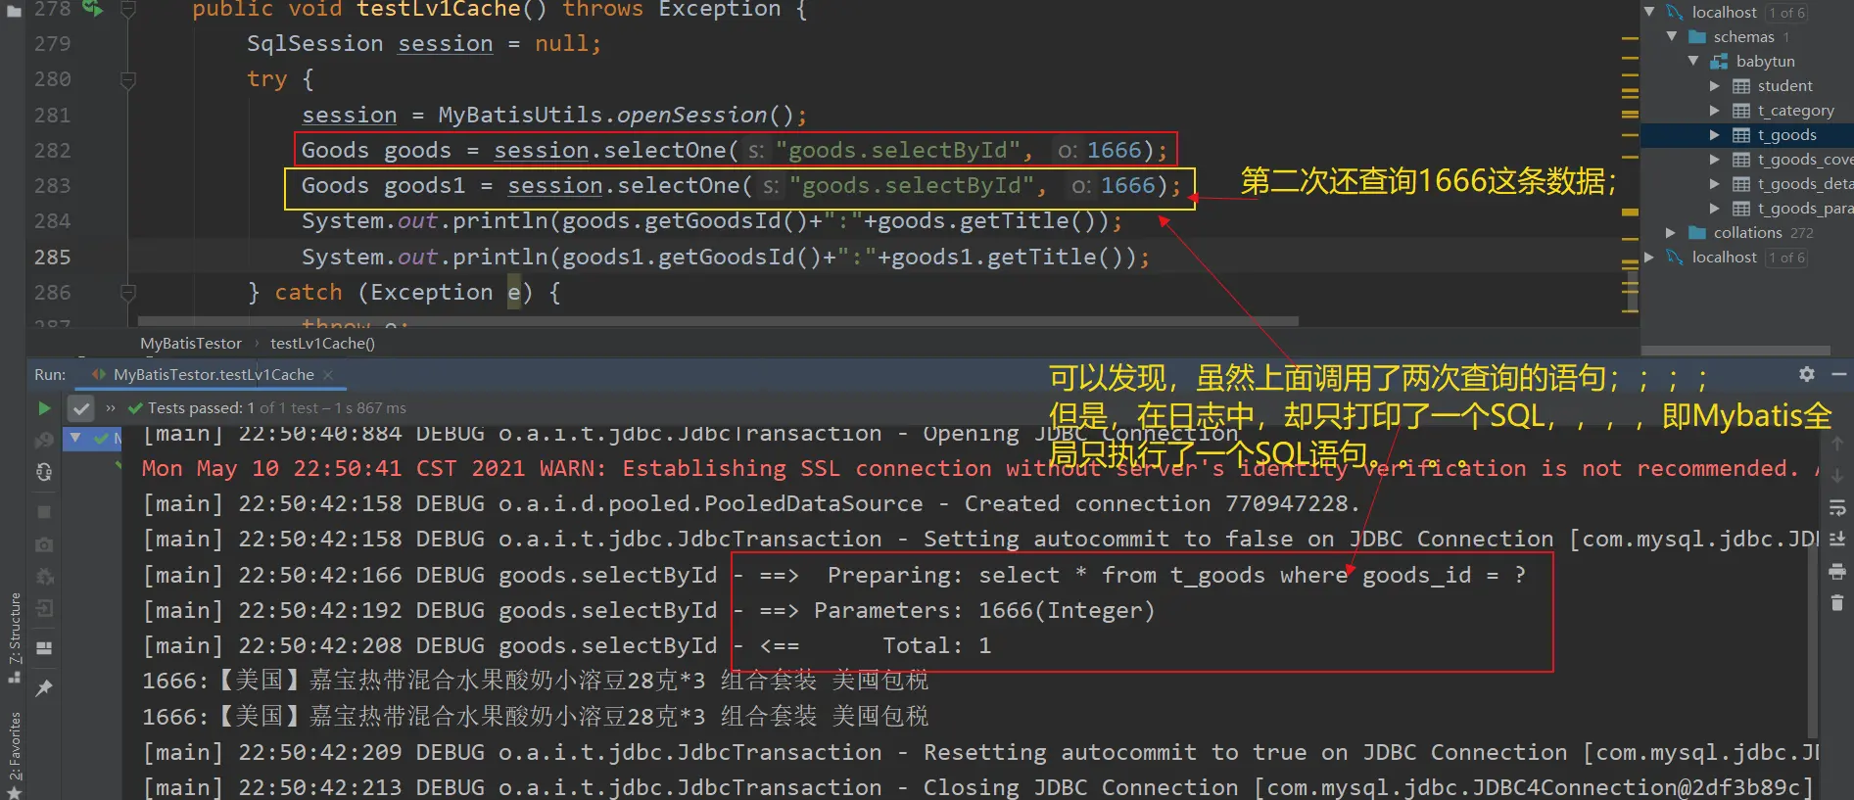Collapse the first localhost data source
1854x800 pixels.
click(x=1649, y=12)
